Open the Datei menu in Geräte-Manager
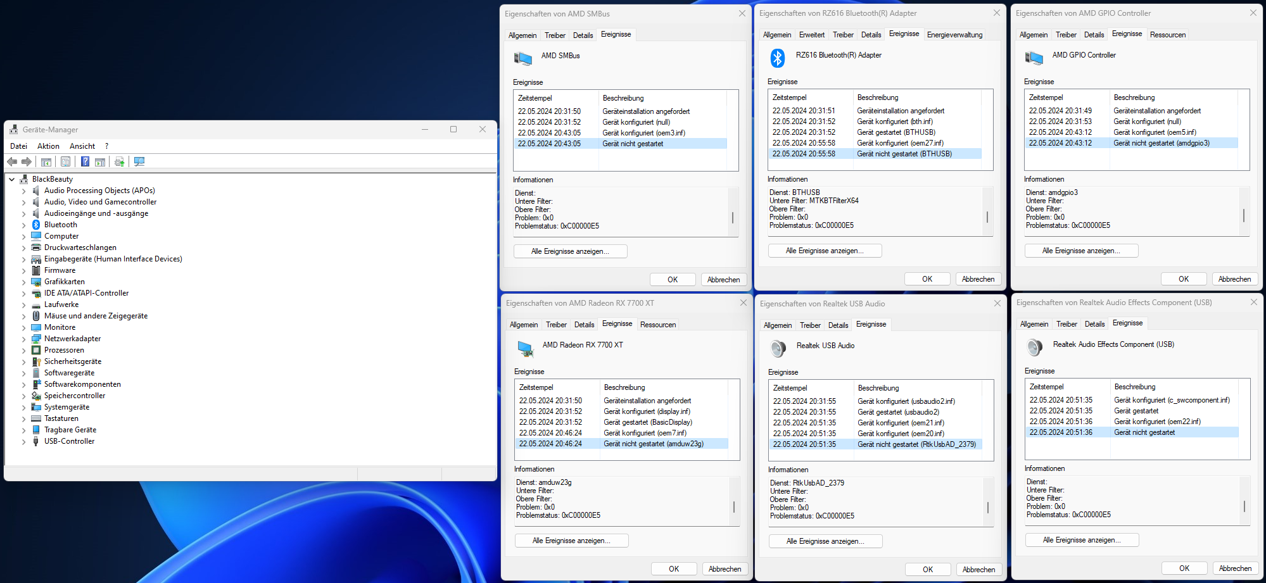1266x583 pixels. pos(19,146)
